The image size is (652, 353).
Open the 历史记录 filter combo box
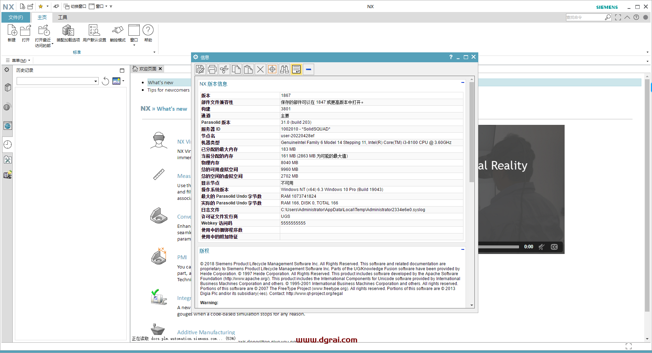pos(57,81)
